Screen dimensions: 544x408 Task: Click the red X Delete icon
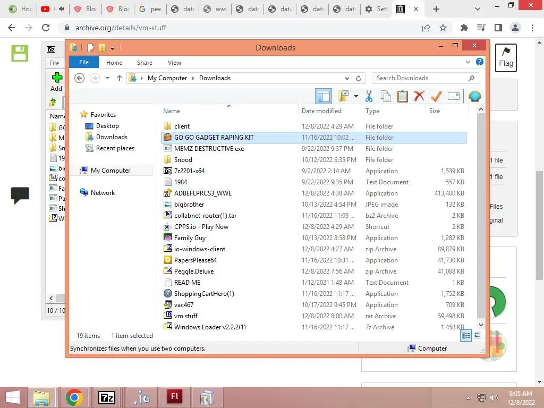tap(419, 96)
